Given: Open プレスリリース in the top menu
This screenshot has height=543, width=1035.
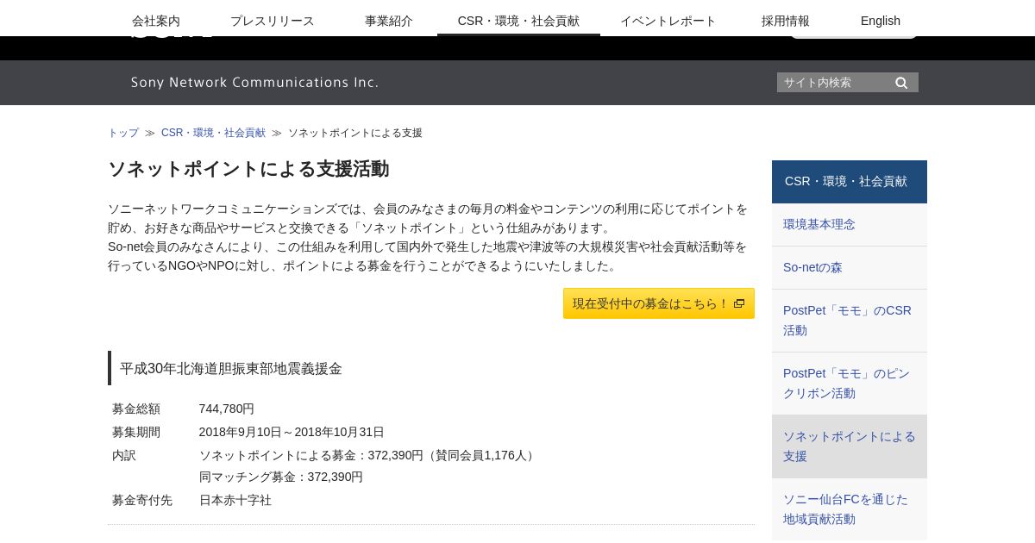Looking at the screenshot, I should (x=273, y=21).
